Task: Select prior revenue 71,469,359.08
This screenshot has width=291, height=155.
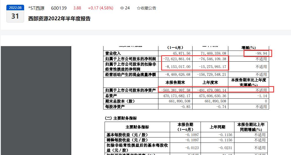Action: (x=213, y=53)
